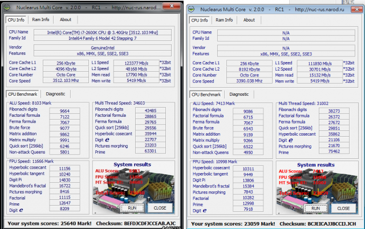Click the Brute force value 6543
Screen dimensions: 365x229
248,129
